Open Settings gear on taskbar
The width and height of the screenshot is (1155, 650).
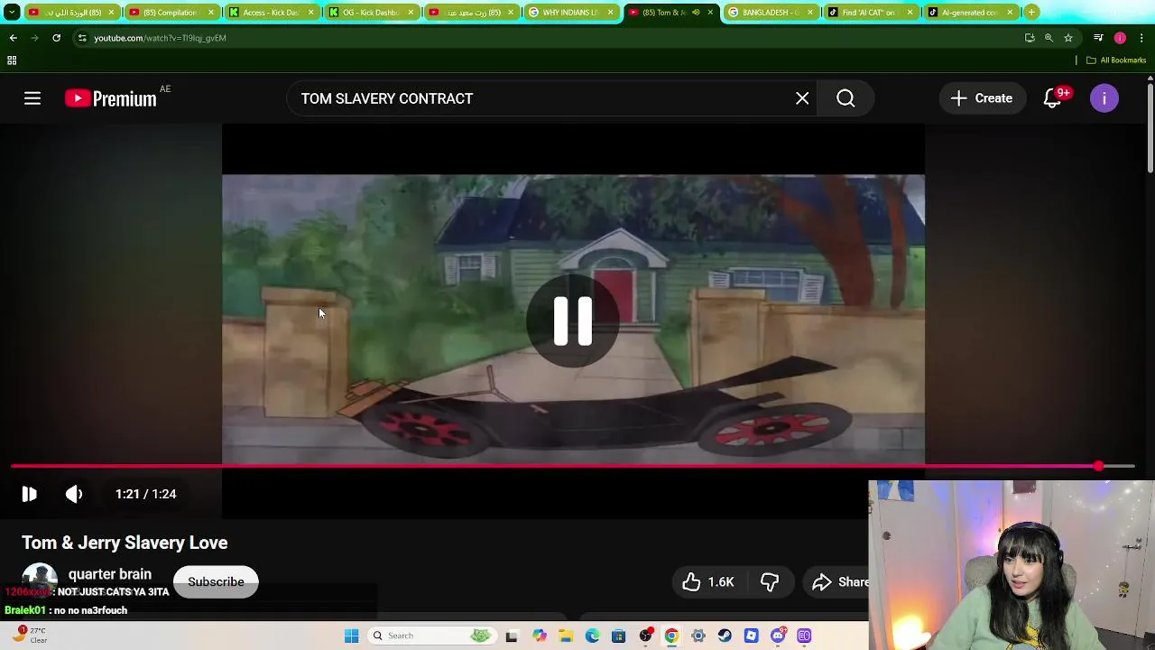tap(698, 636)
